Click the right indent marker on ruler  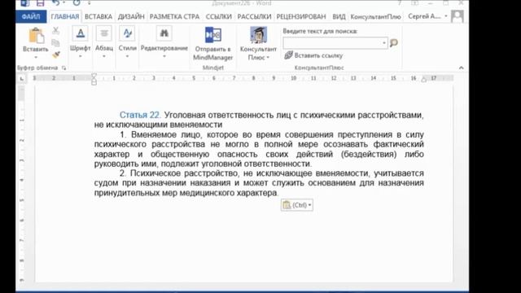point(423,80)
